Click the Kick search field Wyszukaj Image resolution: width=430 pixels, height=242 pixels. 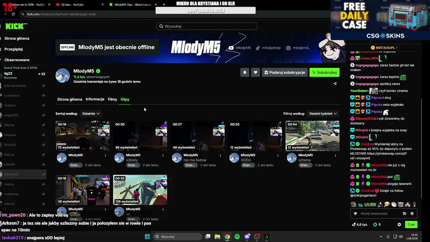click(x=207, y=26)
